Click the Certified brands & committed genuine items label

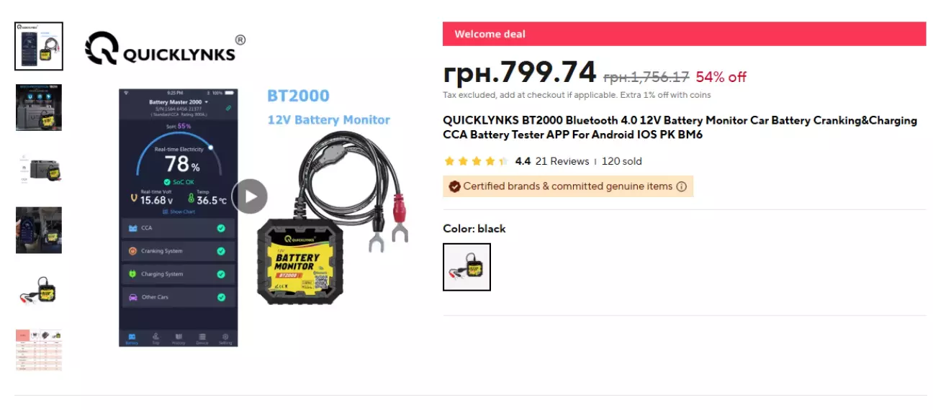tap(567, 186)
